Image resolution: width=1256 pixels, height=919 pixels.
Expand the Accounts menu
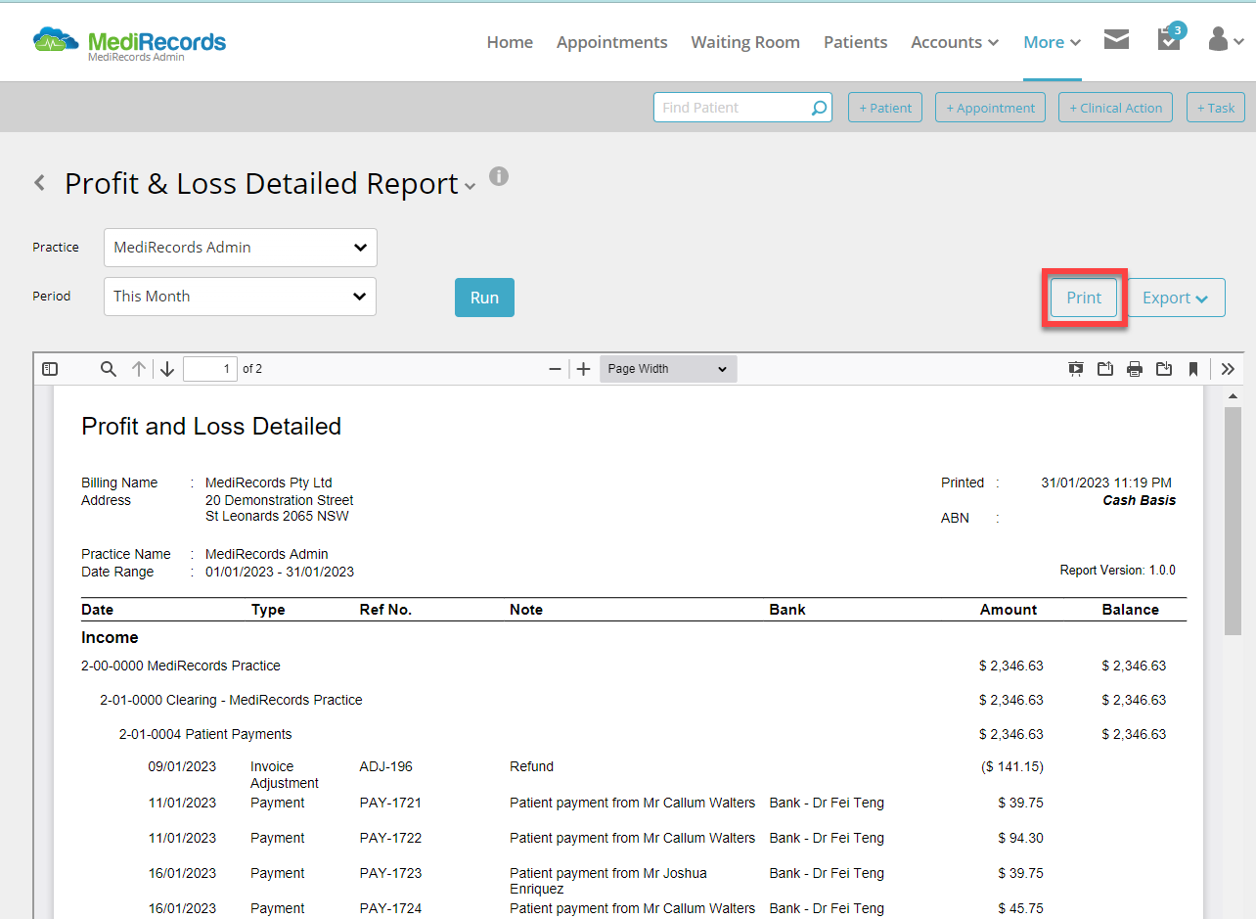click(x=955, y=42)
